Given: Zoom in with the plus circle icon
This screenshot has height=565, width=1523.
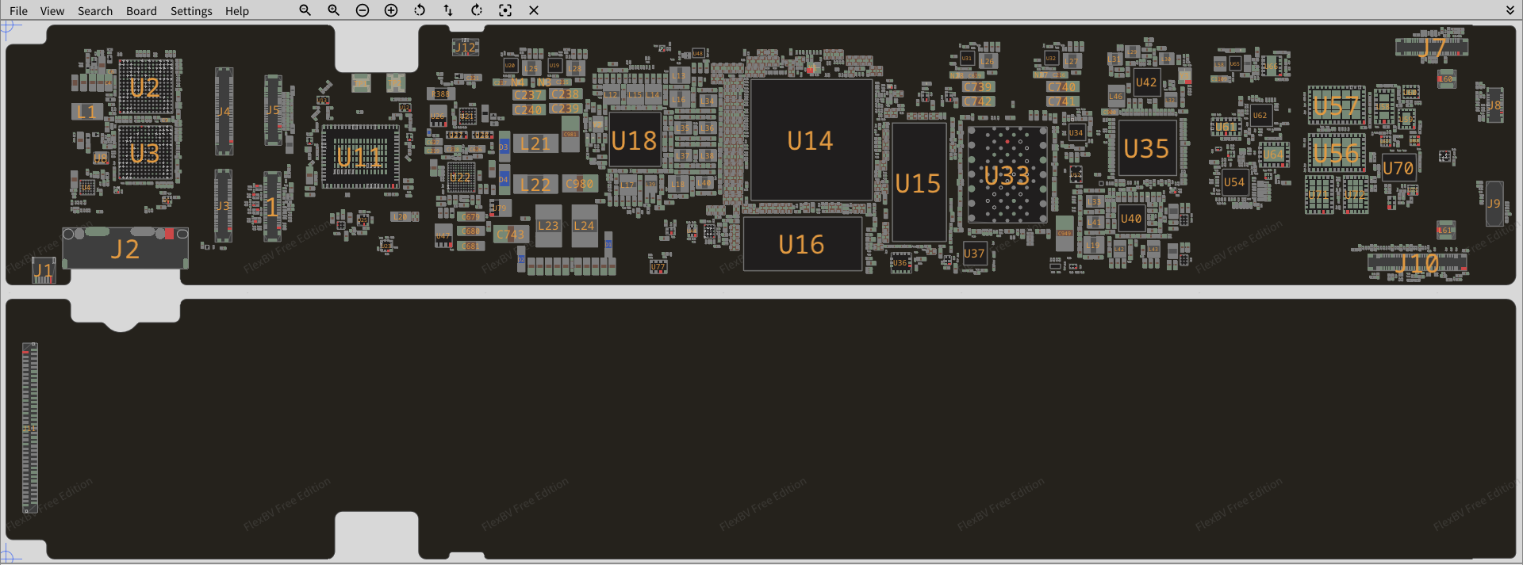Looking at the screenshot, I should tap(391, 10).
